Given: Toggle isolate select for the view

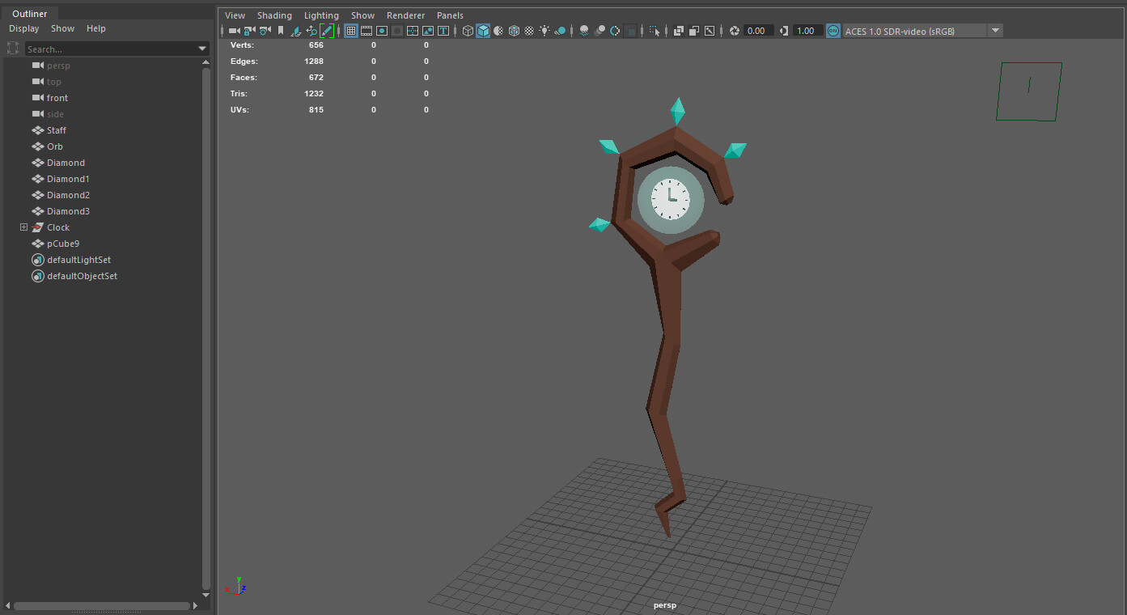Looking at the screenshot, I should coord(656,31).
